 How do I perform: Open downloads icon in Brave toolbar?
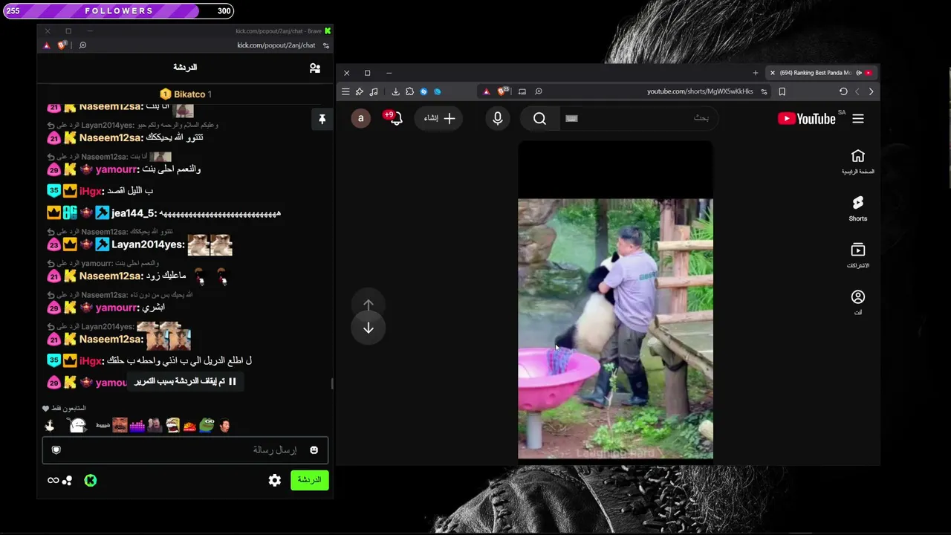tap(395, 91)
